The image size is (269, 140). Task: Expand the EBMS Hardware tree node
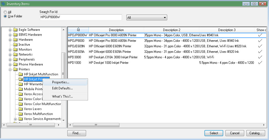tap(10, 35)
